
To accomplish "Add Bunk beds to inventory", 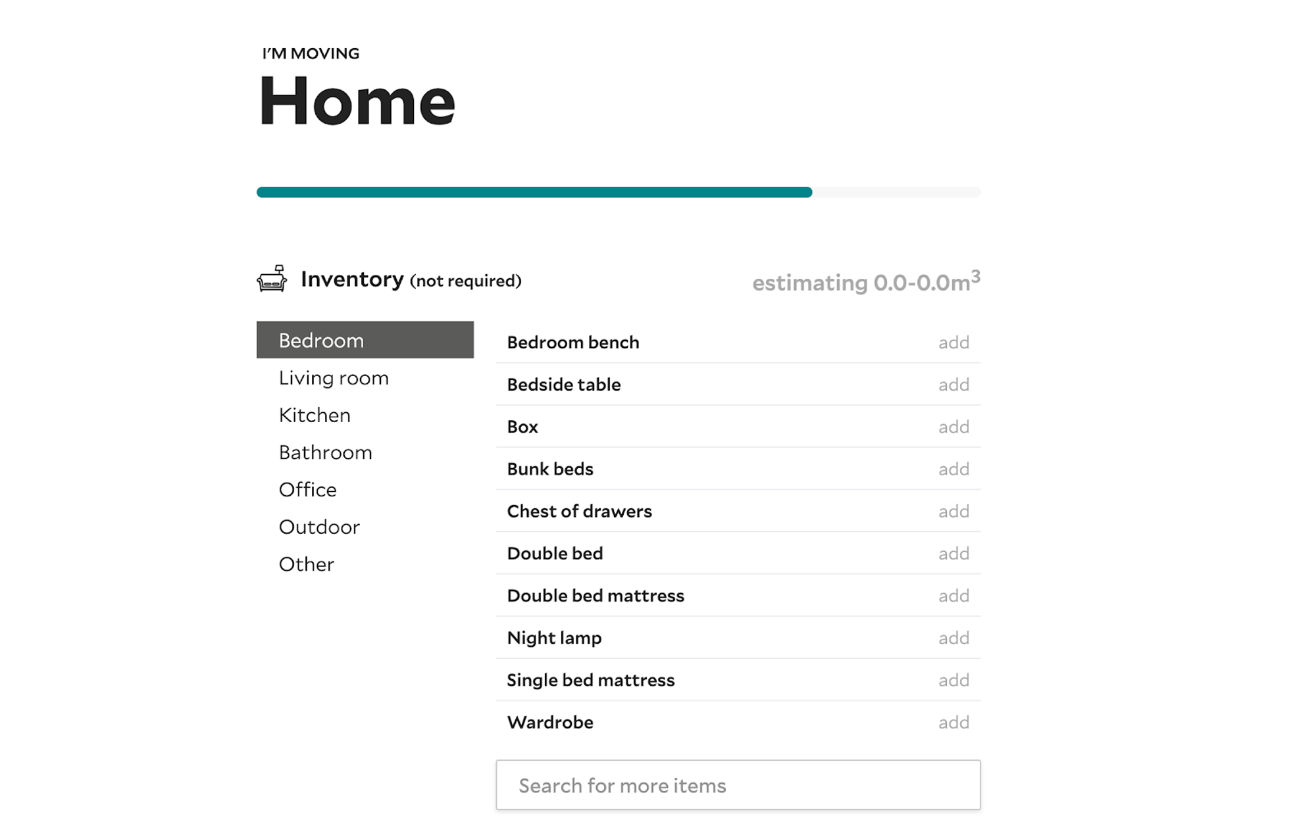I will click(x=953, y=469).
